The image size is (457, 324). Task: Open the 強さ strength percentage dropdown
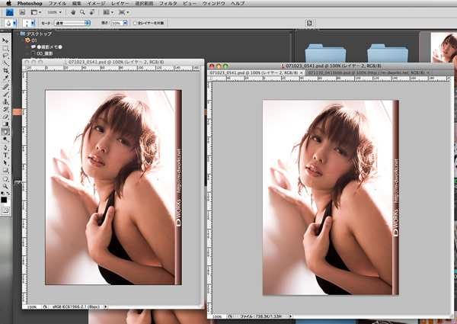125,23
